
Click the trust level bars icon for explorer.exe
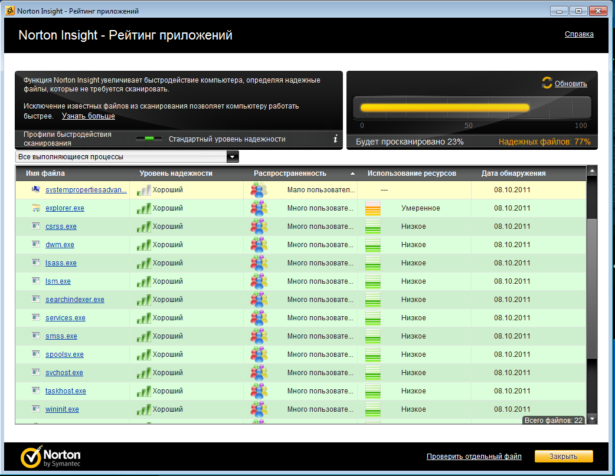pos(143,209)
